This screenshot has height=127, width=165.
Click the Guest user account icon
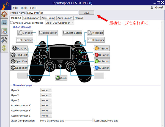[x=152, y=8]
